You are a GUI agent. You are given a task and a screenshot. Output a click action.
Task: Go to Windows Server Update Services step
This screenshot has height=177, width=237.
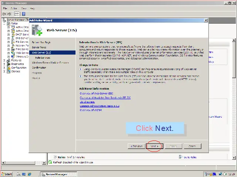pos(50,62)
